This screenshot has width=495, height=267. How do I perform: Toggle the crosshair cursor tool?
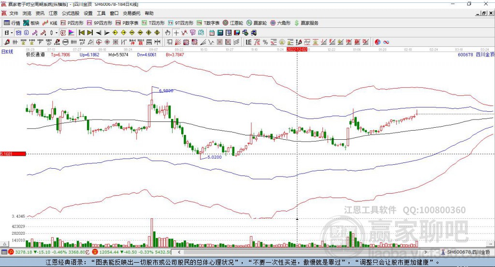coord(176,33)
